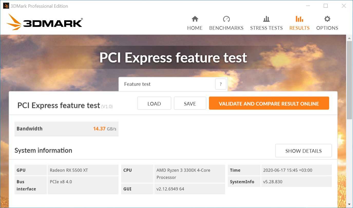The height and width of the screenshot is (208, 353).
Task: Open Benchmarks via the gauge icon
Action: (x=226, y=19)
